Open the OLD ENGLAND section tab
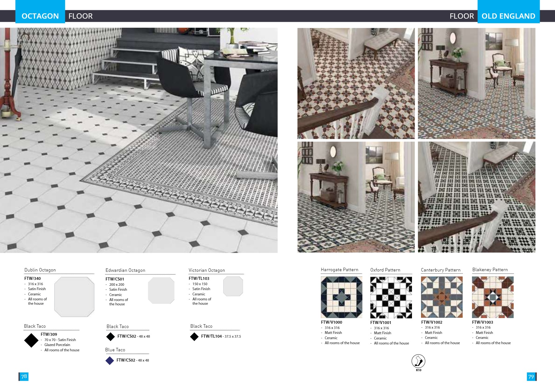Viewport: 555px width, 392px height. (x=508, y=16)
